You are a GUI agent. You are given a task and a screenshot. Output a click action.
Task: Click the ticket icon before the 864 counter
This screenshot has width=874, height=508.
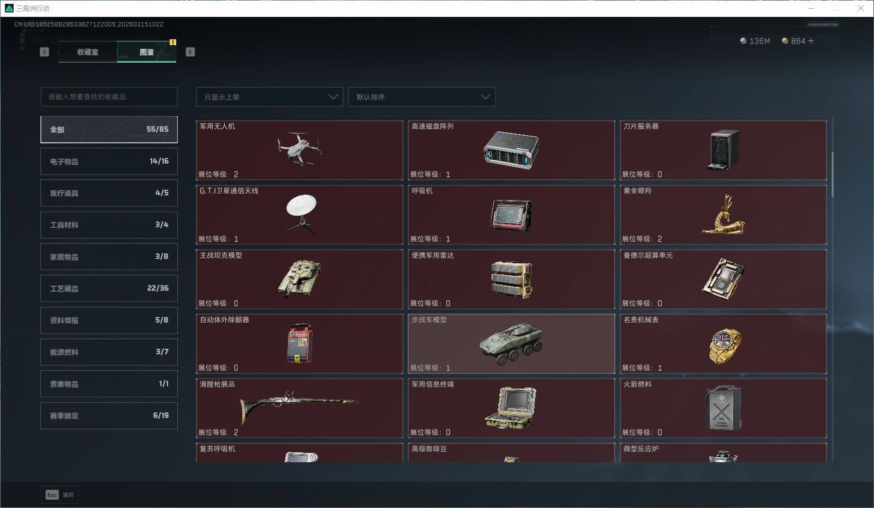pos(785,40)
